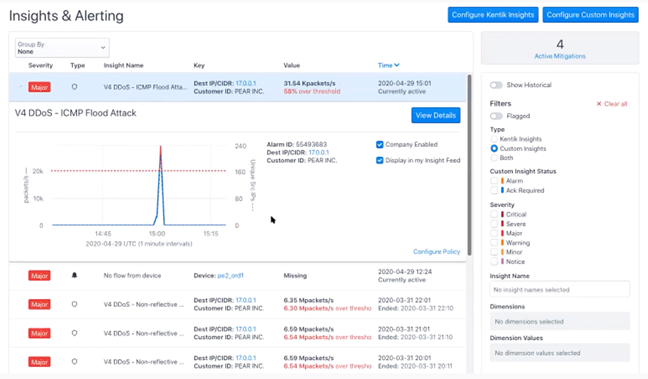The height and width of the screenshot is (379, 648).
Task: Click the 2020-04-29 12:24 timestamp
Action: tap(405, 272)
